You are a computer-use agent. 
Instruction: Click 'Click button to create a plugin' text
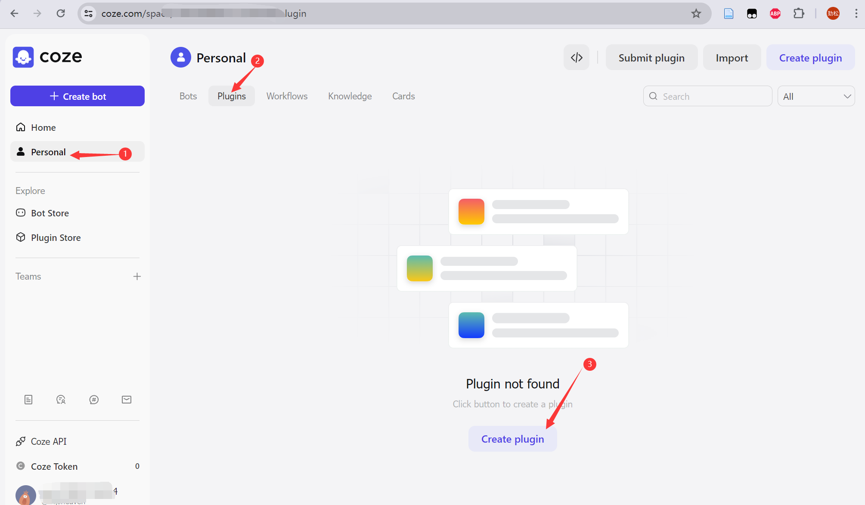[512, 404]
